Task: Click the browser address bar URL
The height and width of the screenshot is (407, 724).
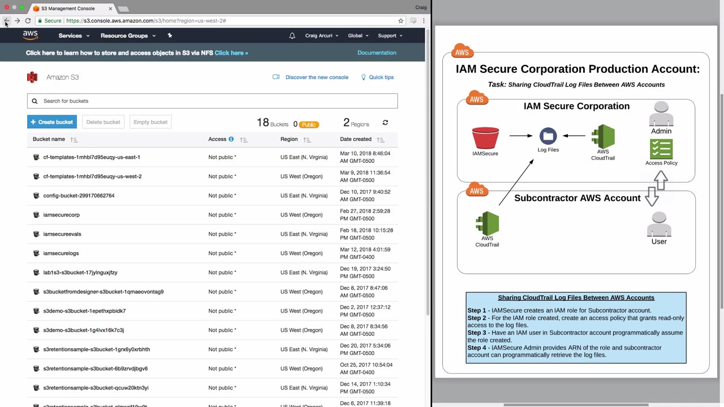Action: (146, 21)
